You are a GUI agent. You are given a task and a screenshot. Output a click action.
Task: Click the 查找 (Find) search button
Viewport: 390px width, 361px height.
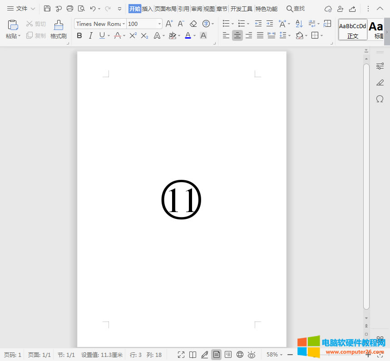point(296,9)
